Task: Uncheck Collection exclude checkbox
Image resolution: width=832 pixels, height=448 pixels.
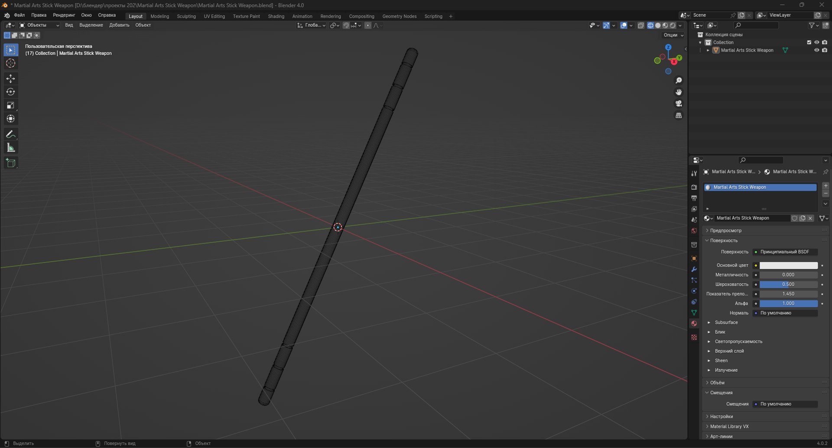Action: (809, 42)
